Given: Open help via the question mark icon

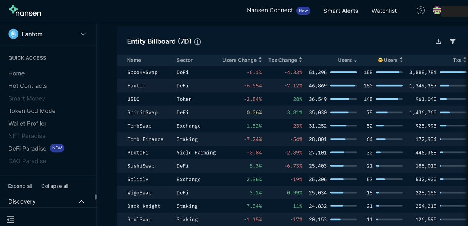Looking at the screenshot, I should [x=420, y=11].
